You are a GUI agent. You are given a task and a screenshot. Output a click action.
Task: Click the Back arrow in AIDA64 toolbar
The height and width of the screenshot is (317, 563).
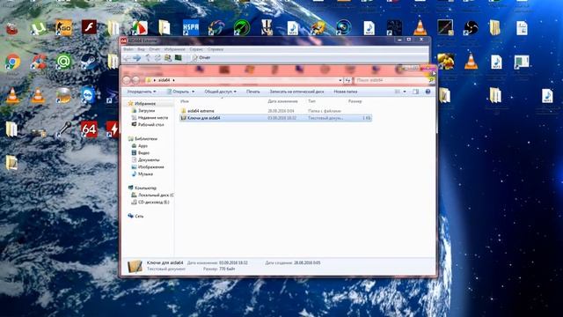(x=127, y=58)
